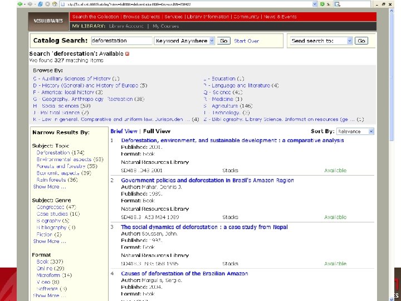Browse by G - Geography, Anthropology, Recreation (38)
Viewport: 401px width, 301px height.
(x=89, y=99)
